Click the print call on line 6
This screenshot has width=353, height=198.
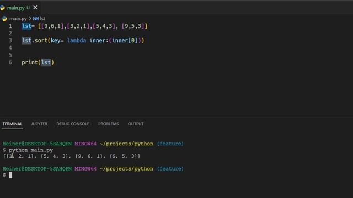30,62
